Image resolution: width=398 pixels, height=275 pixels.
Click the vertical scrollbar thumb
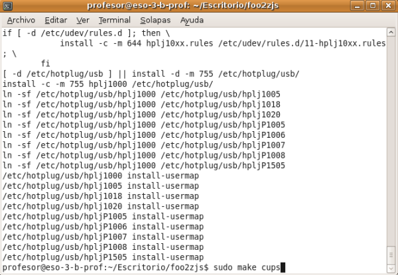390,254
